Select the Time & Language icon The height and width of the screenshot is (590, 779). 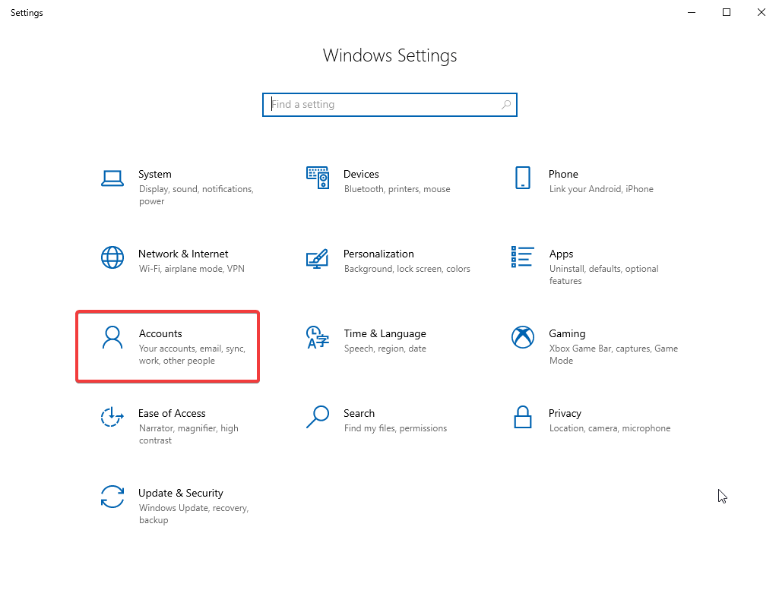tap(318, 337)
